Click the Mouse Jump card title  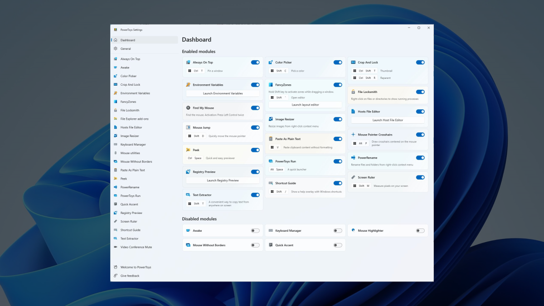pyautogui.click(x=201, y=127)
